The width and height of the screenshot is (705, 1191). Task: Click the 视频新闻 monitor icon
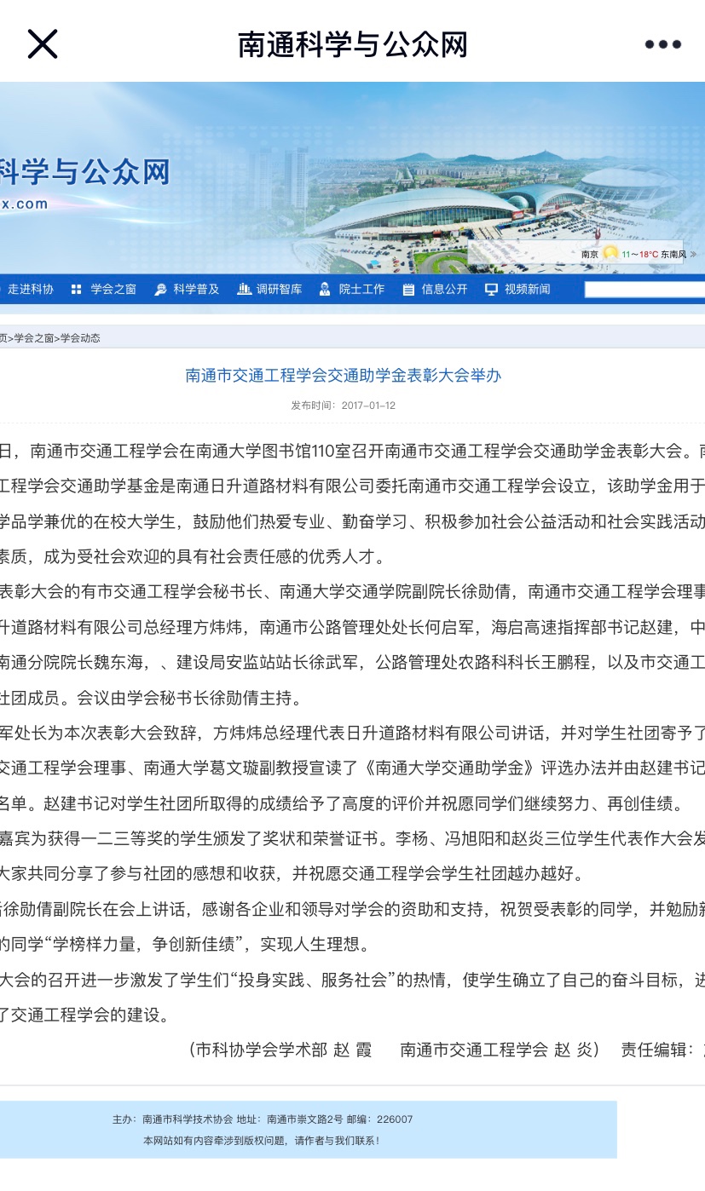click(x=491, y=290)
